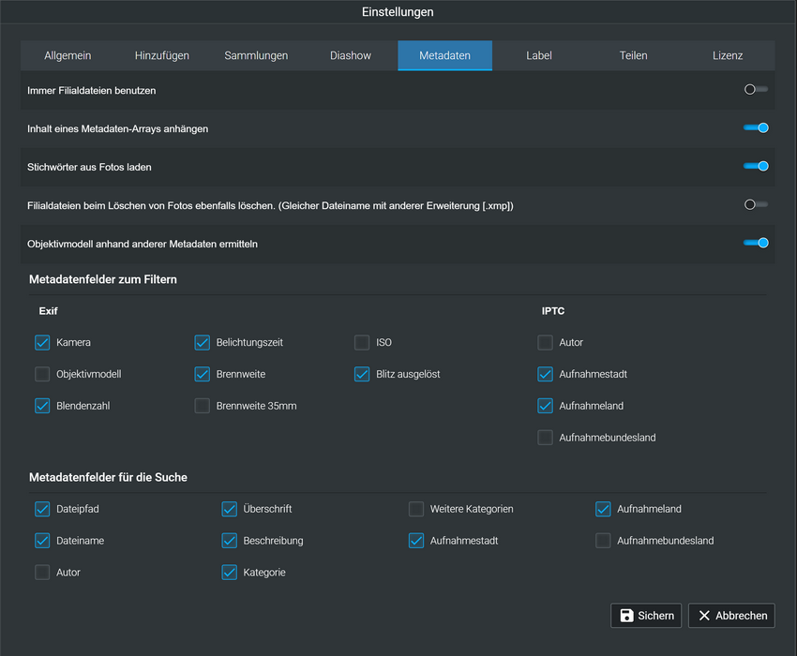Enable 'Immer Filialdateien benutzen' toggle
This screenshot has height=656, width=797.
pos(756,90)
